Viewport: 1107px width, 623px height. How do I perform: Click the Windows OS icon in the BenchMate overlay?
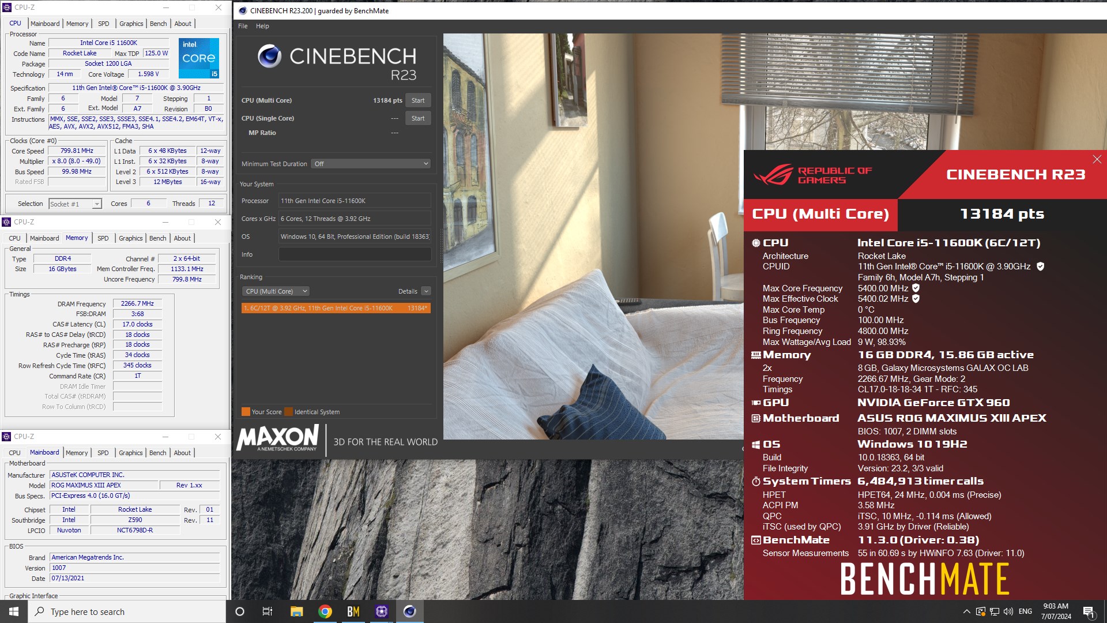(756, 445)
